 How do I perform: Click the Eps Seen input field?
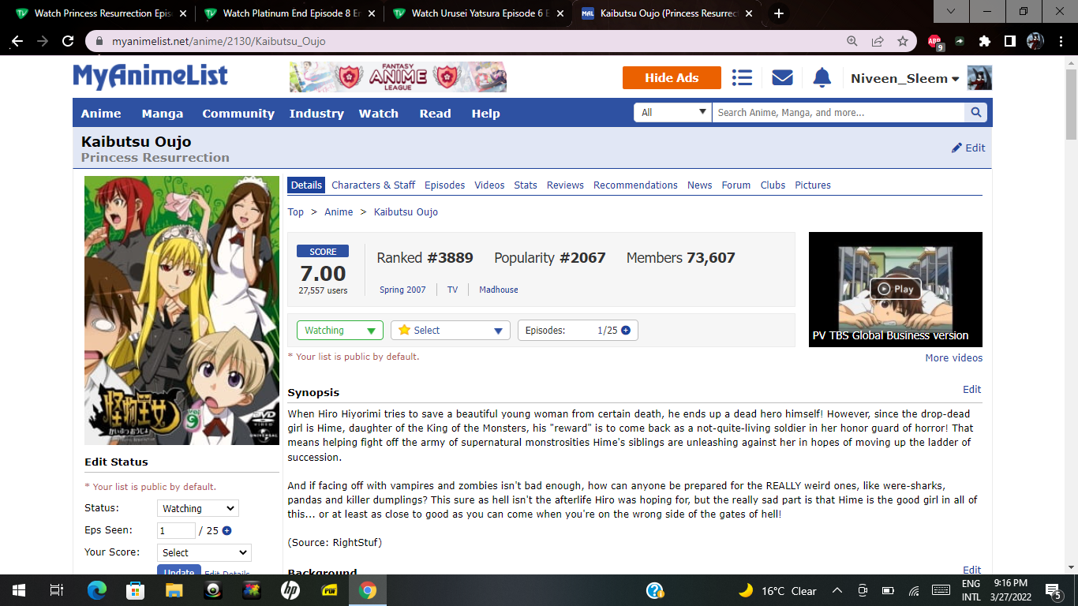click(176, 531)
